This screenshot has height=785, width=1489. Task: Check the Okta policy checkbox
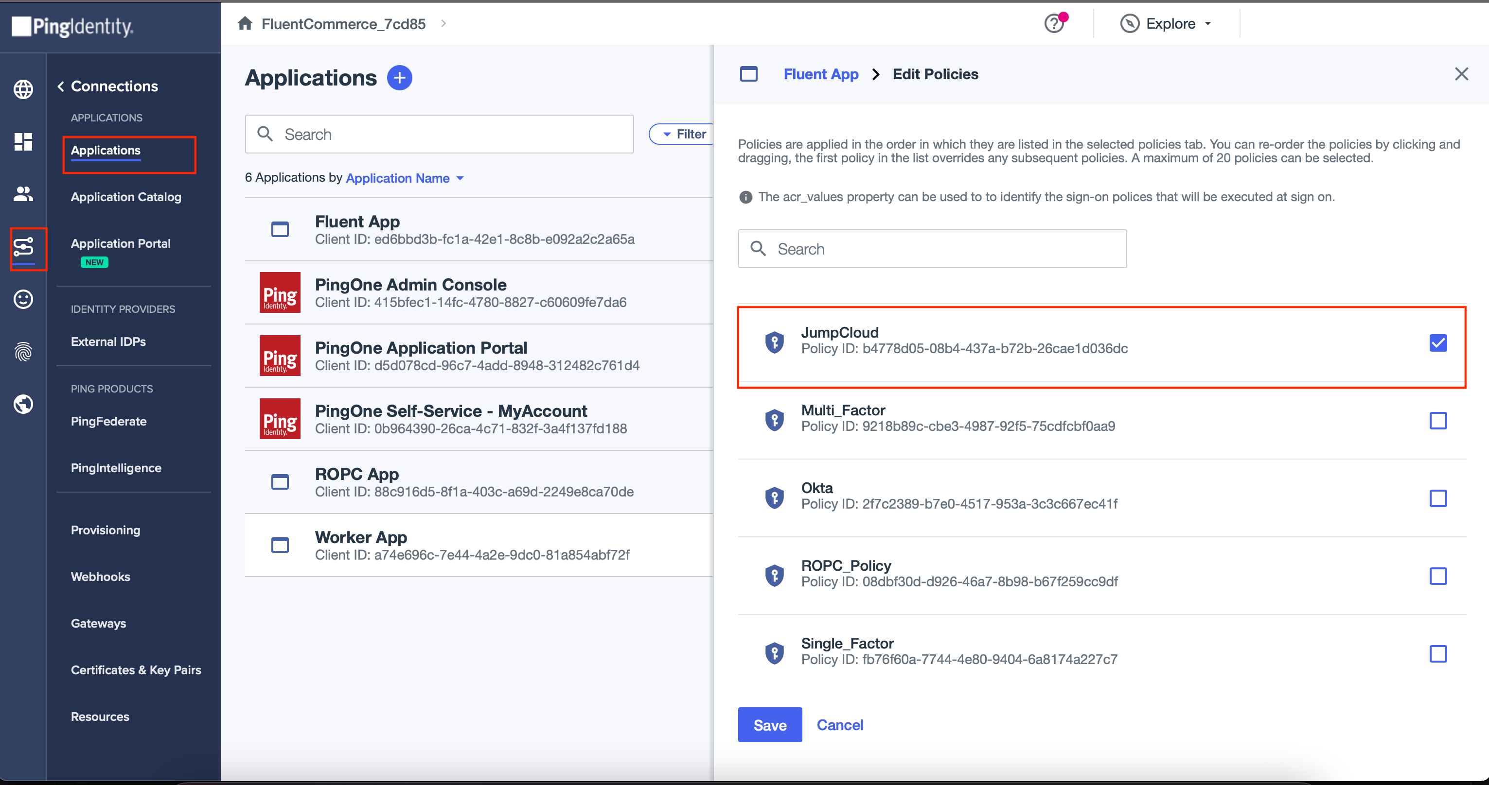tap(1437, 498)
